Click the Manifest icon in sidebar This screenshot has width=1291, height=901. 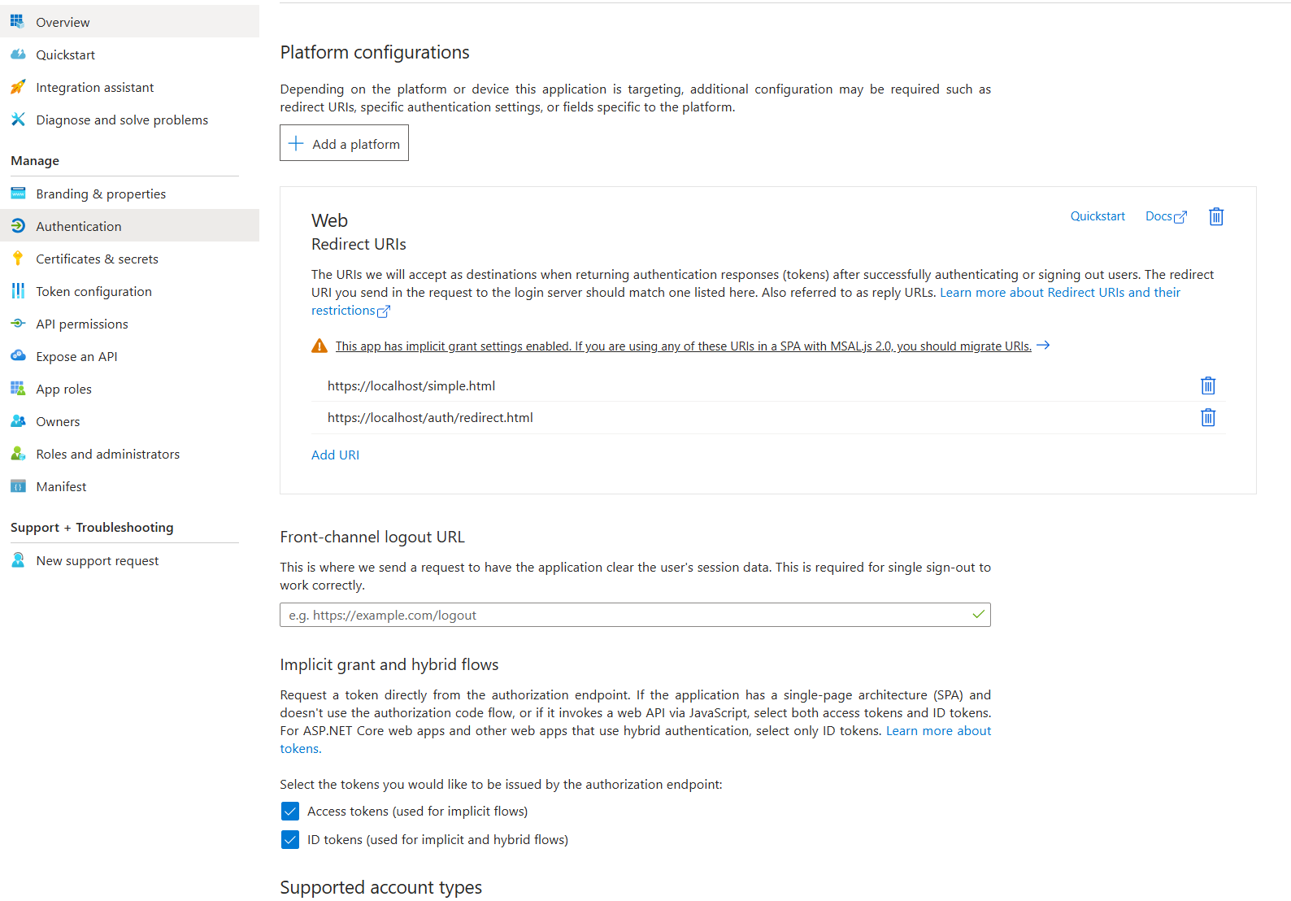(18, 486)
